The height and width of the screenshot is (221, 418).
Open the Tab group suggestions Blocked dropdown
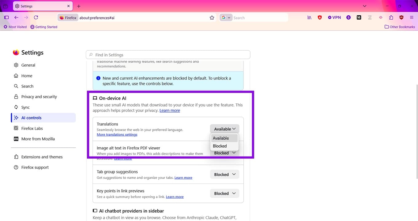coord(225,174)
